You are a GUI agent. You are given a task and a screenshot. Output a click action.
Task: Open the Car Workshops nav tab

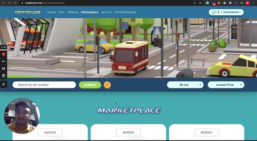[125, 12]
